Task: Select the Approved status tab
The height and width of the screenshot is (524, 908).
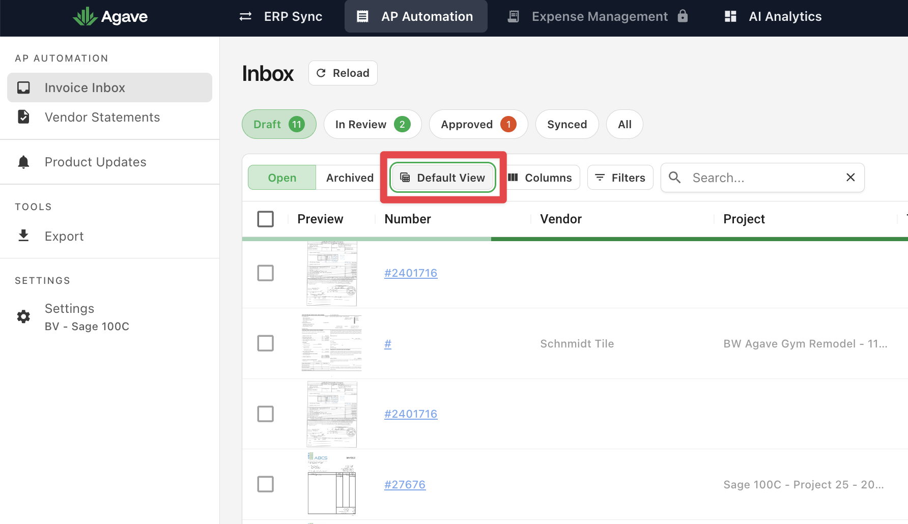Action: [478, 124]
